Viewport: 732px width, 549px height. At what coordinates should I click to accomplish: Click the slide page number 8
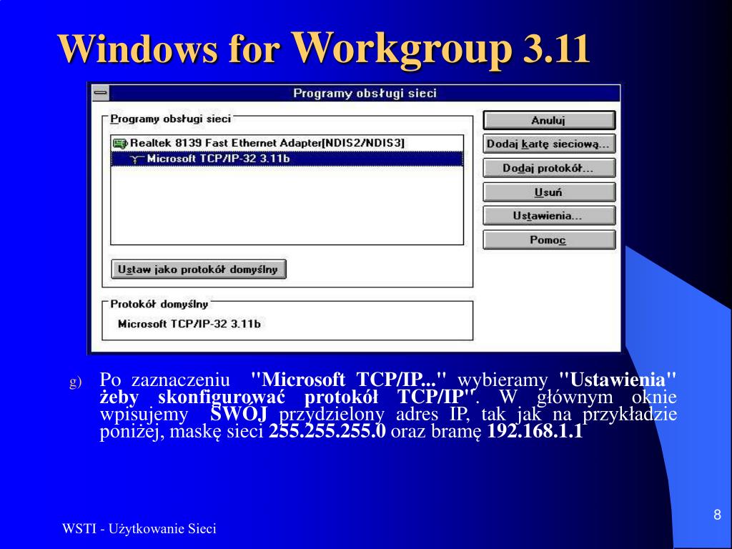click(x=718, y=515)
